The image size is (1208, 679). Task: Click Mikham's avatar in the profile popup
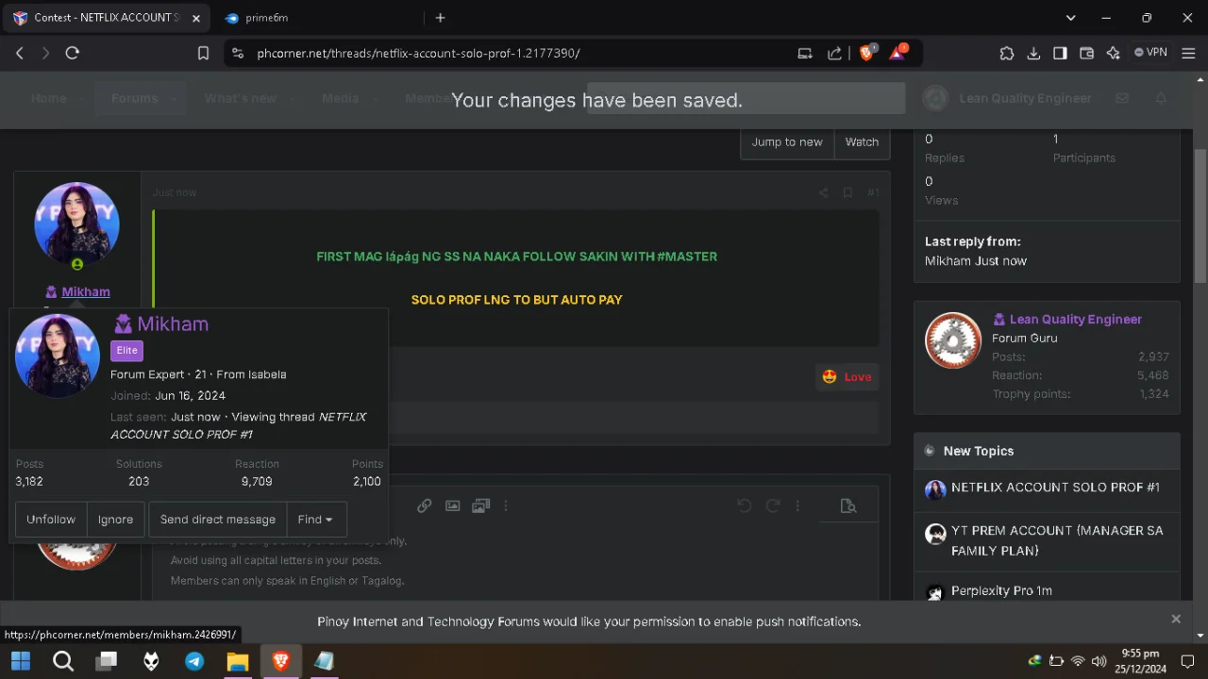tap(58, 356)
